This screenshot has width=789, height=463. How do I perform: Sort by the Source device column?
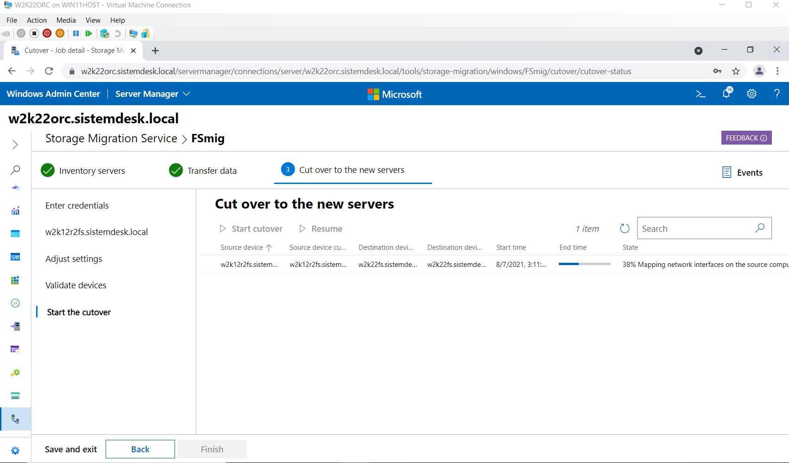click(246, 247)
